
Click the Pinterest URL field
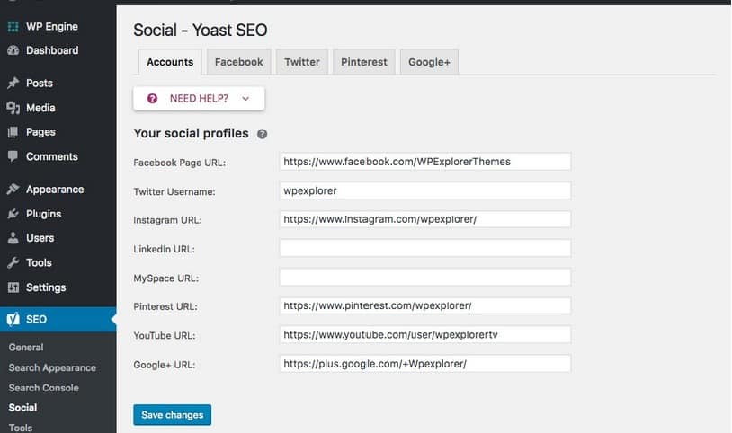point(425,305)
